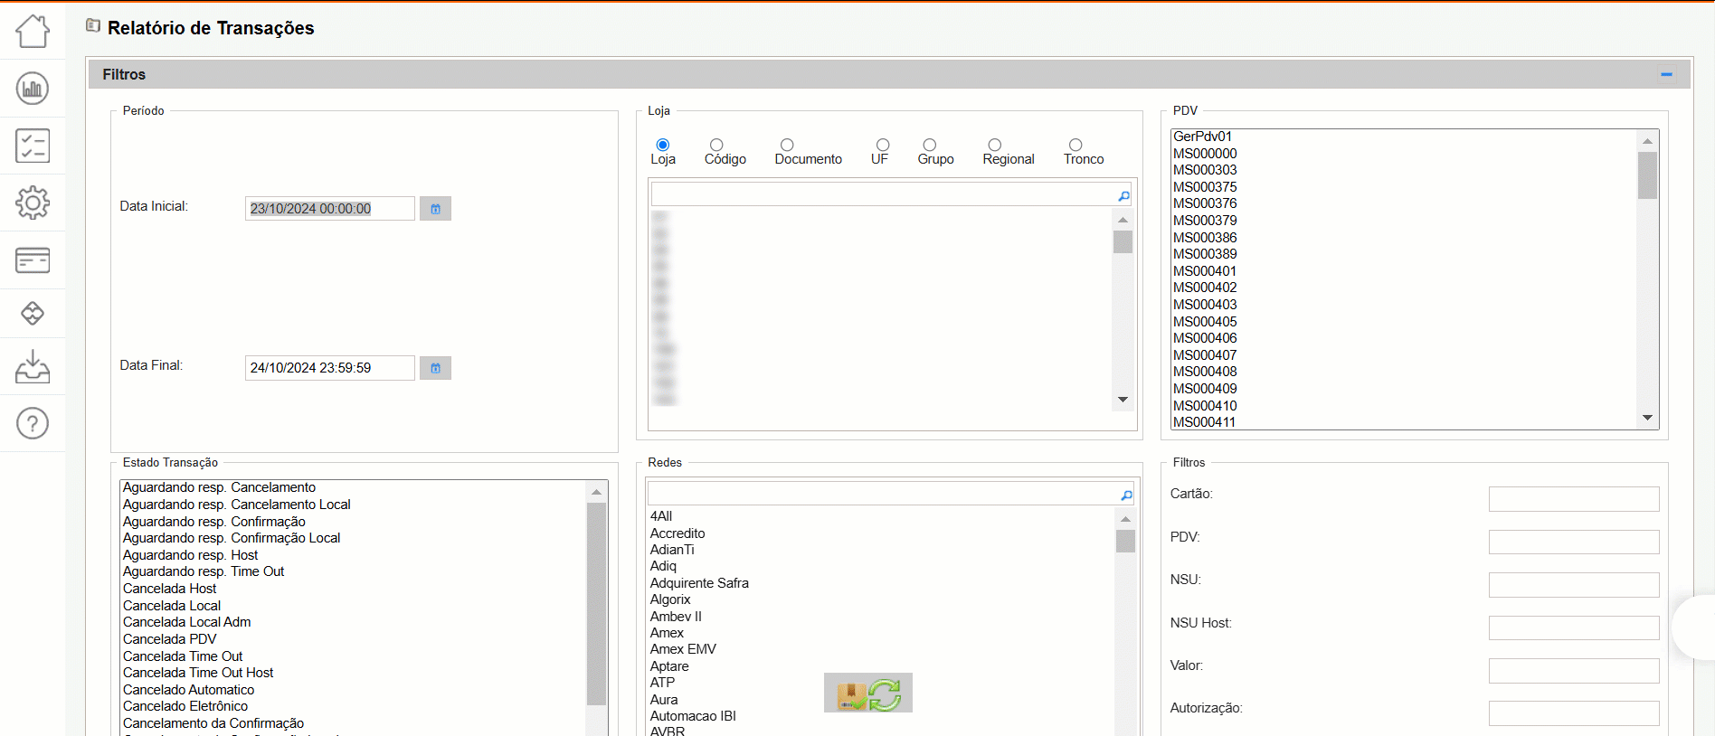Image resolution: width=1715 pixels, height=736 pixels.
Task: Click Loja list scroll up arrow
Action: tap(1123, 220)
